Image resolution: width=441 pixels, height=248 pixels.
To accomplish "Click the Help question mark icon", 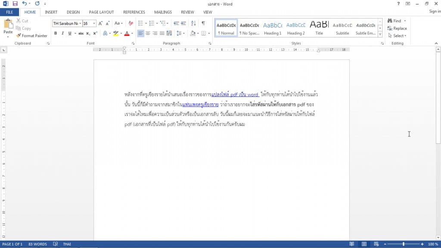I will [x=398, y=3].
